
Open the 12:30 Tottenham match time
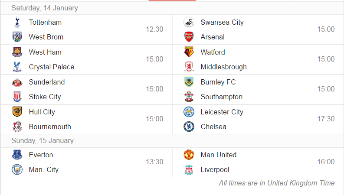(154, 29)
